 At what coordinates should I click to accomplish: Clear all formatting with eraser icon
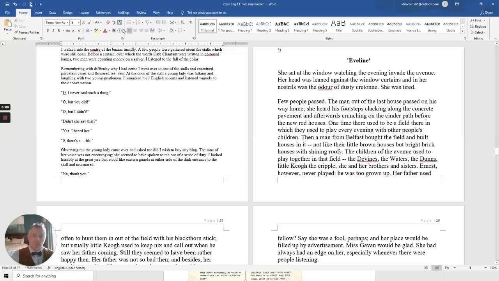click(x=108, y=22)
